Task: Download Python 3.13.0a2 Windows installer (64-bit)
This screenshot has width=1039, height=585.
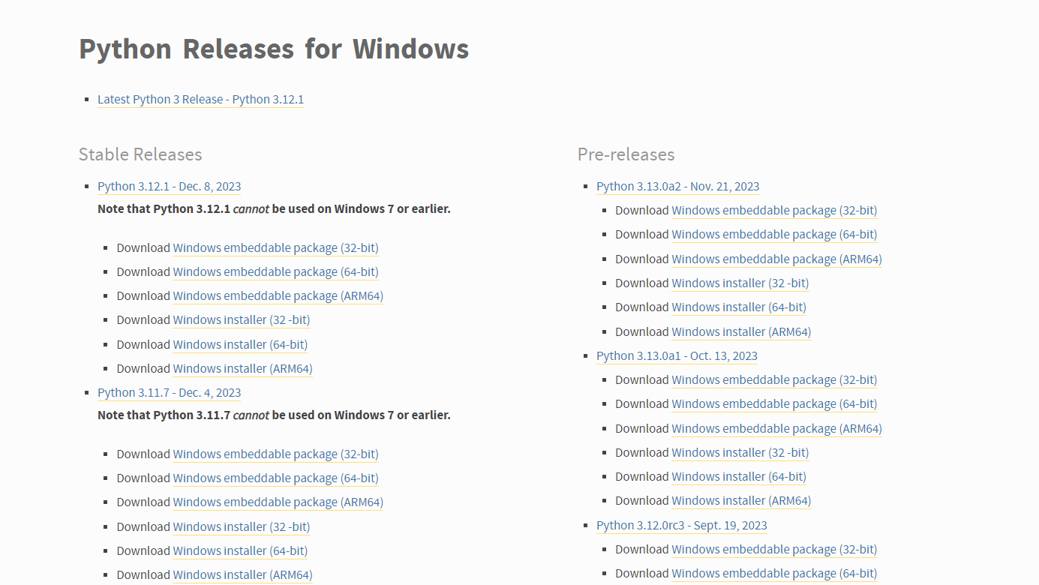Action: point(739,307)
